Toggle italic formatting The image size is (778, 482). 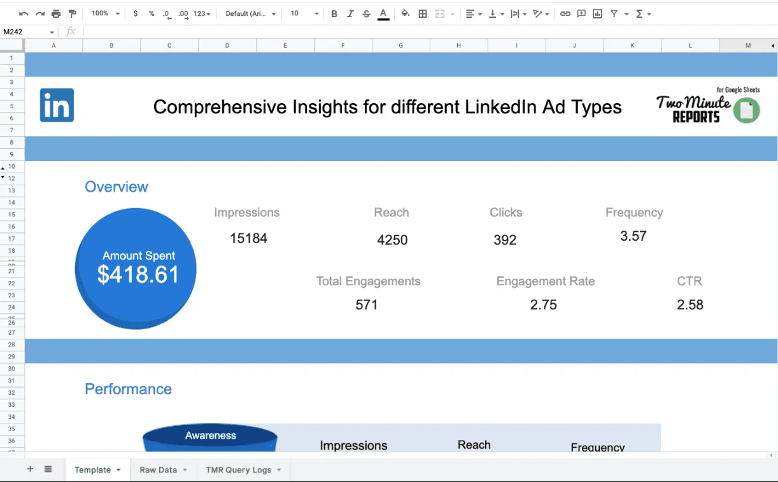350,13
